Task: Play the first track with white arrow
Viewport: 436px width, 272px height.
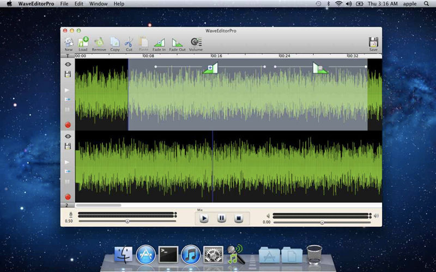Action: (67, 90)
